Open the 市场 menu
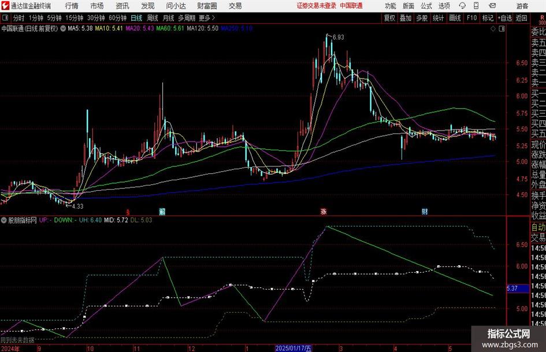546x352 pixels. click(x=97, y=6)
